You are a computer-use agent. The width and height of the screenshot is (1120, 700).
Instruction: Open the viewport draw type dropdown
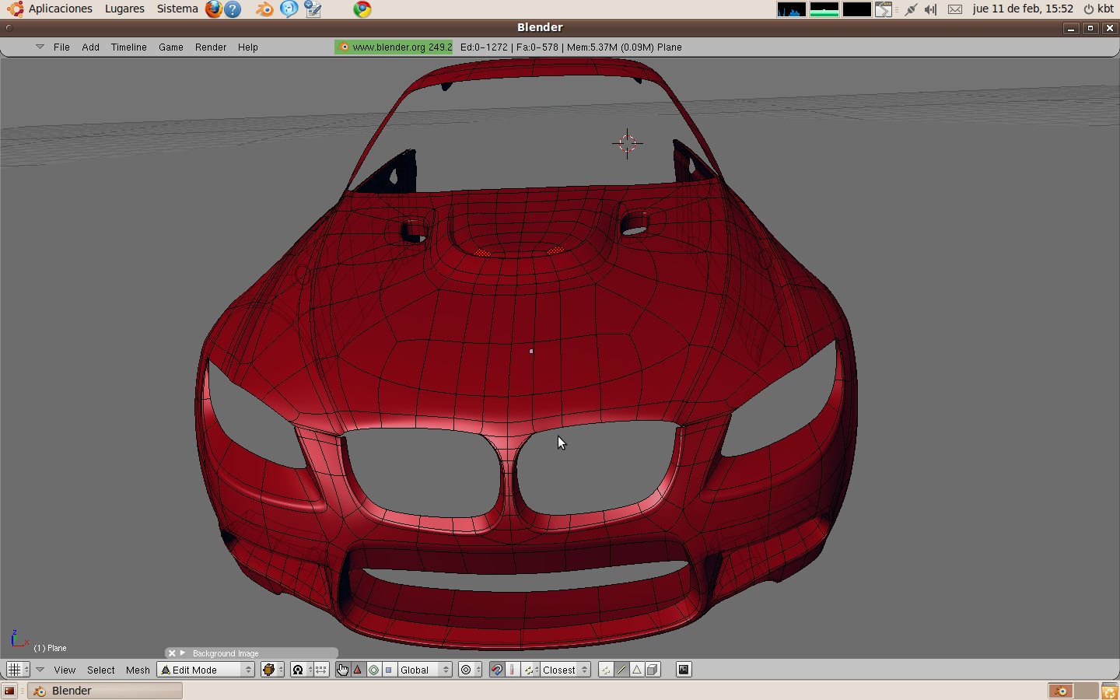[272, 670]
